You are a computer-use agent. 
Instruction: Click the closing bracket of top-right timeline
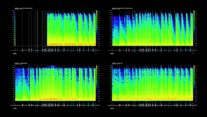click(x=193, y=50)
